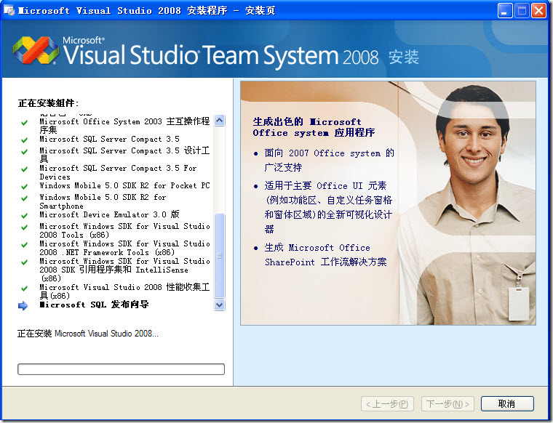The image size is (553, 423).
Task: Select the Windows SDK 2008 .NET Framework Tools (x86) entry
Action: point(125,248)
